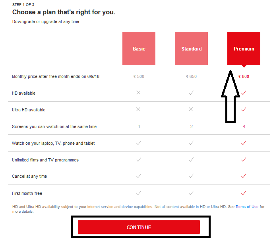Click Premium's HD available red checkmark

click(244, 93)
